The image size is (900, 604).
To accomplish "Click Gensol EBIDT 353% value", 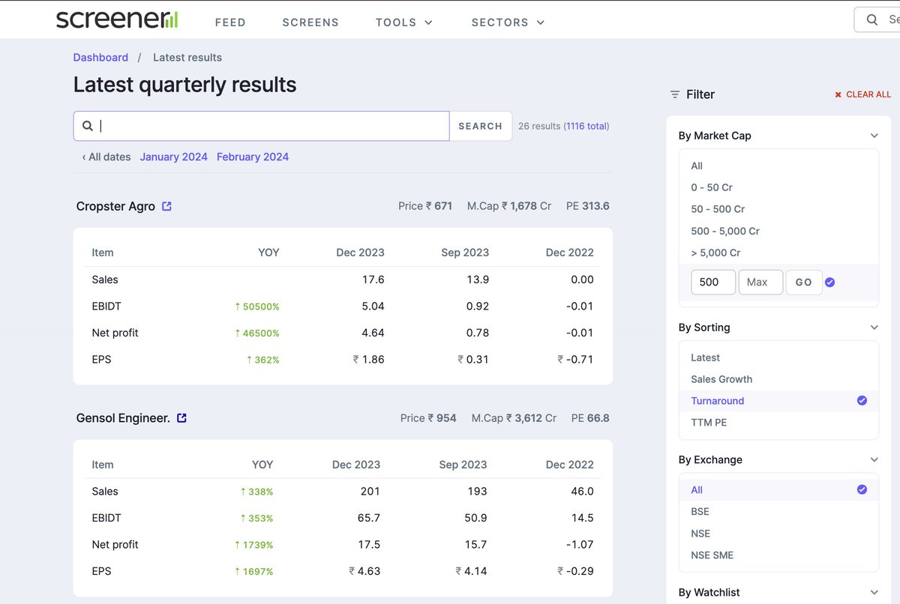I will click(256, 519).
